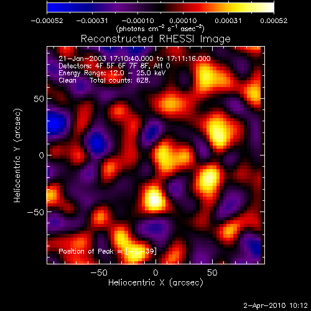
Task: Click the photons cm-2 s-1 asec-2 units label
Action: coord(160,29)
